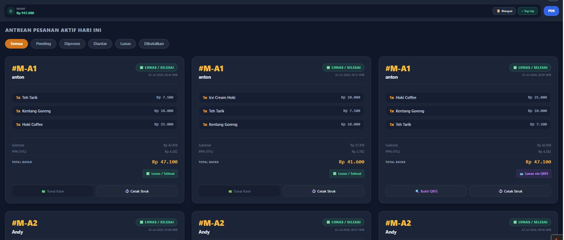
Task: Show Diproses orders
Action: pyautogui.click(x=72, y=44)
